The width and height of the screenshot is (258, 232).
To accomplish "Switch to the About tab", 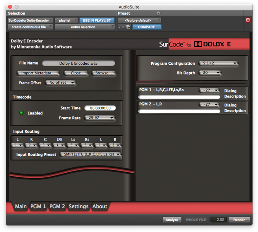I will click(100, 206).
